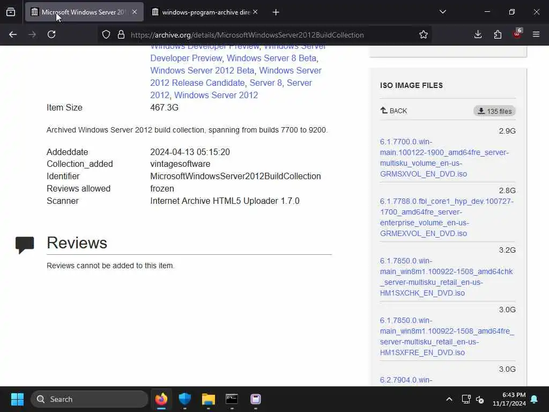Open muted volume tray icon
This screenshot has width=549, height=412.
(480, 399)
